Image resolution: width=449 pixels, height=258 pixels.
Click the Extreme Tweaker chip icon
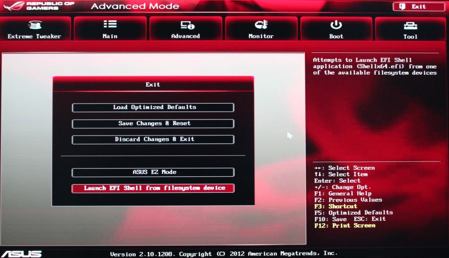point(35,25)
